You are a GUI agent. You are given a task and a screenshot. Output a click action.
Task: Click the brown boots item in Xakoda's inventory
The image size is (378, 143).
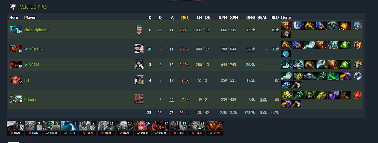[345, 95]
